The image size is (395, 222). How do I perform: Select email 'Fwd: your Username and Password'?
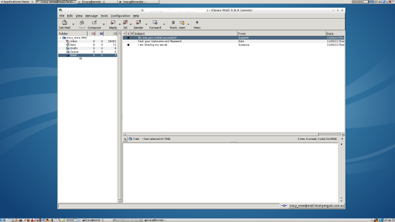pyautogui.click(x=233, y=41)
